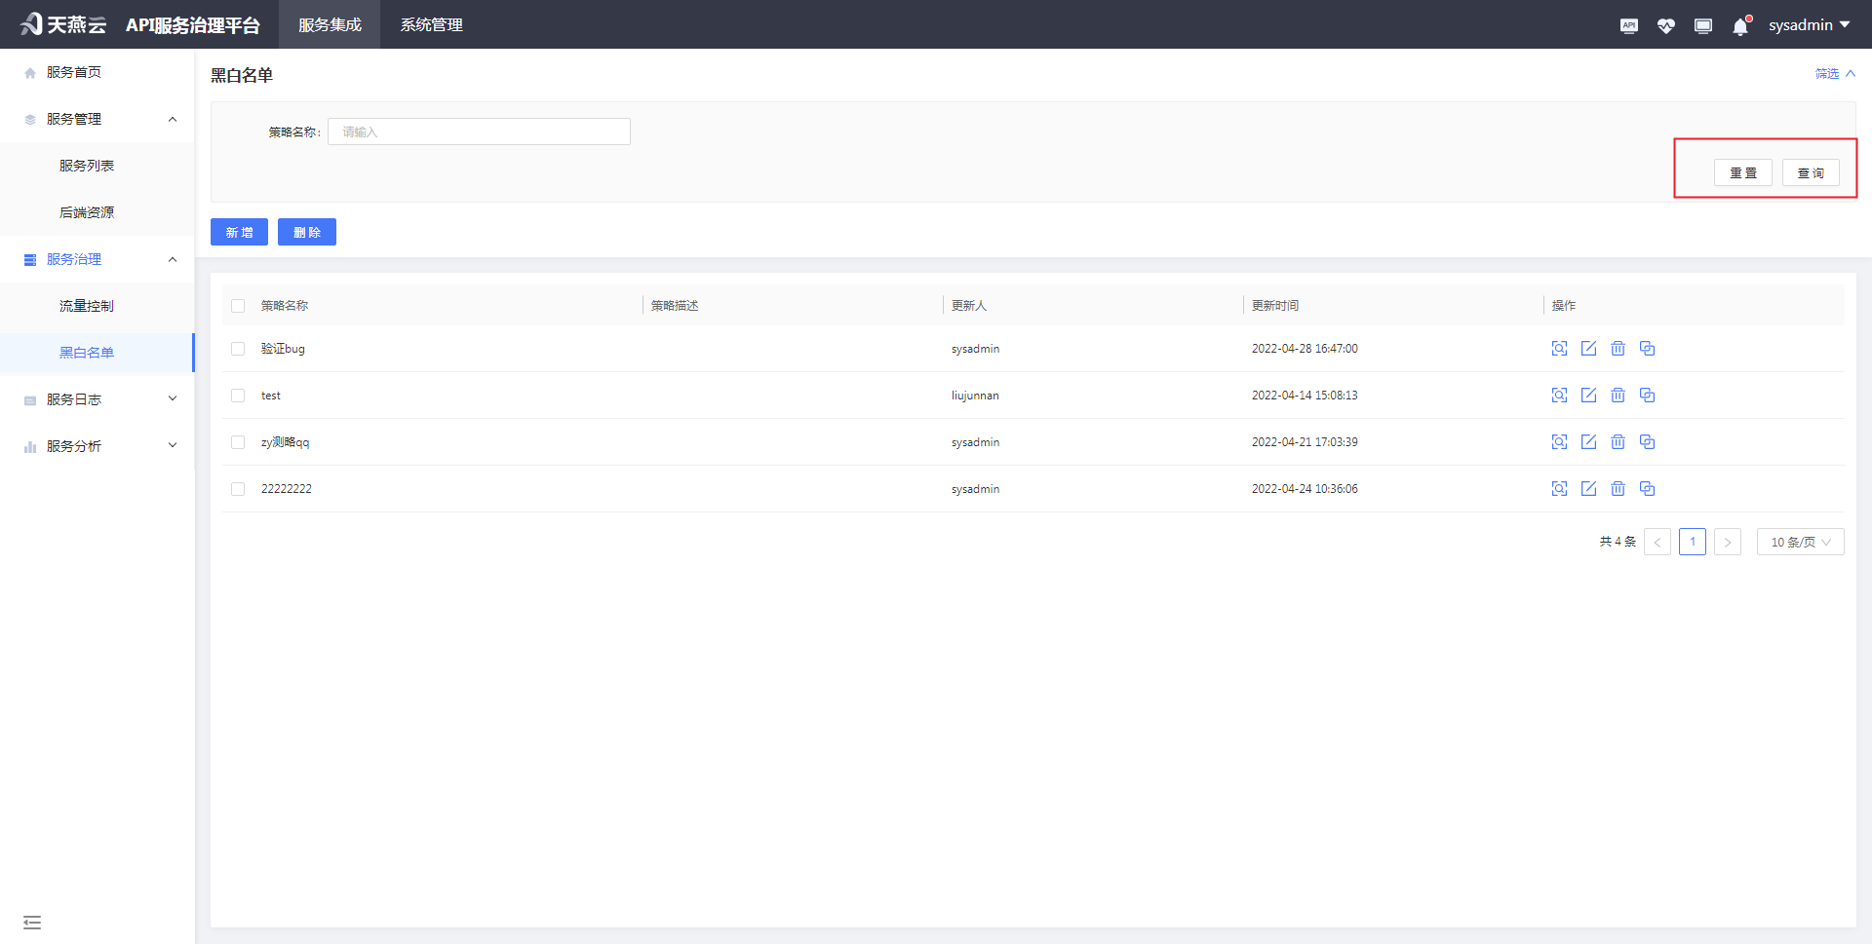The width and height of the screenshot is (1872, 944).
Task: Open the 10 条/页 page size dropdown
Action: pyautogui.click(x=1800, y=542)
